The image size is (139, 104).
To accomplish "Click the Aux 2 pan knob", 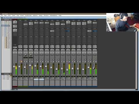I will (x=25, y=55).
